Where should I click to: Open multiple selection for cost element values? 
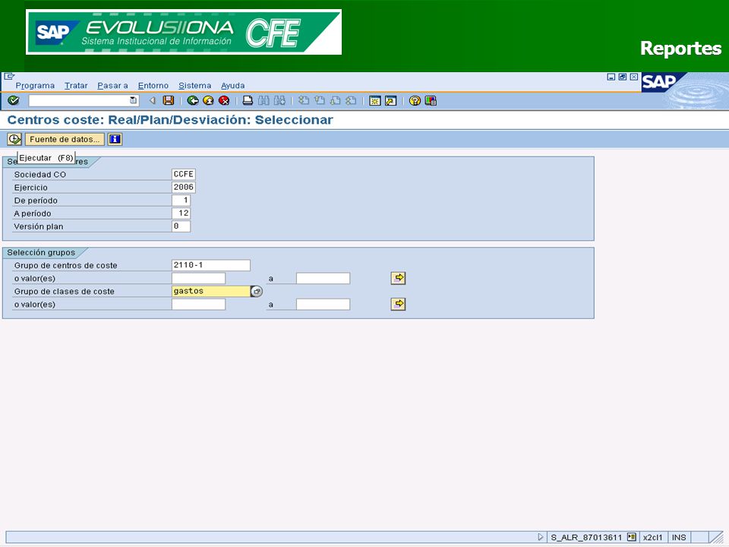click(x=398, y=304)
